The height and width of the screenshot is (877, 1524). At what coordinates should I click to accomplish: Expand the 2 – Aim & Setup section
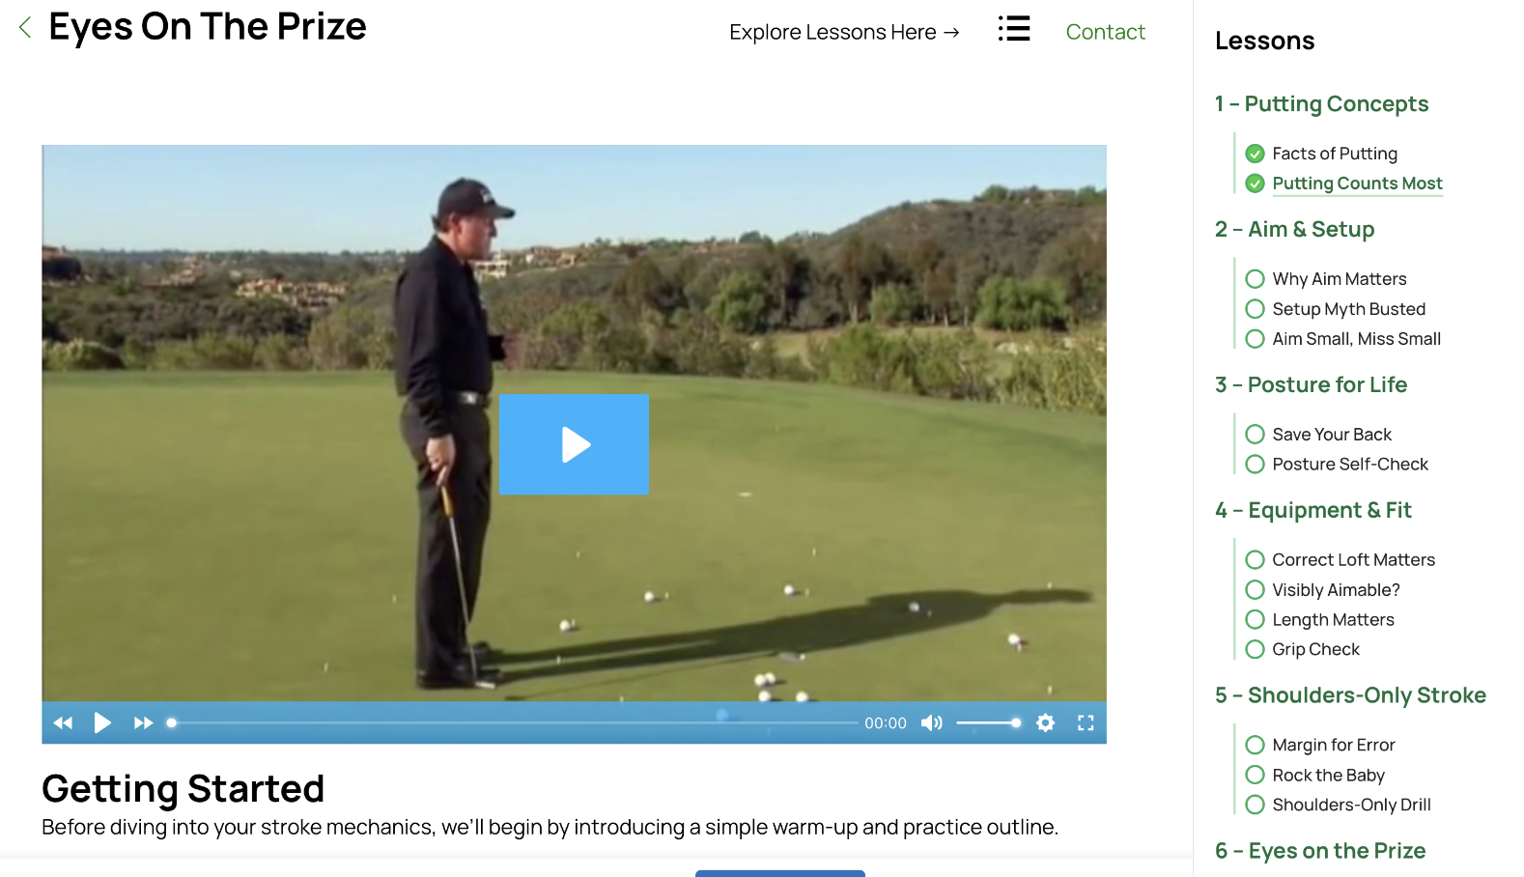[x=1294, y=229]
